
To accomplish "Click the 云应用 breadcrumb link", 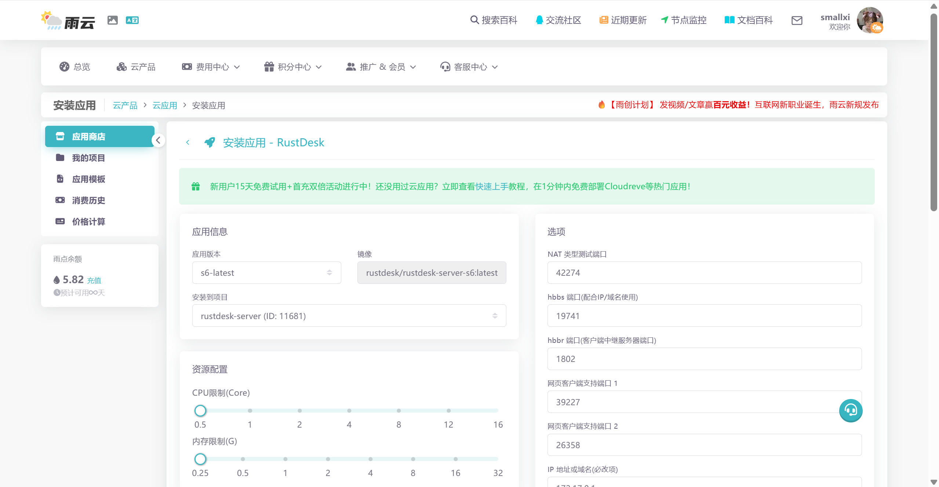I will pos(164,106).
